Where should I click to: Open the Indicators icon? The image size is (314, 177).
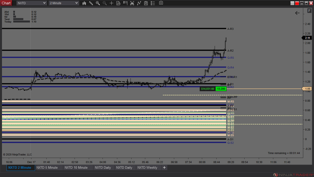pyautogui.click(x=139, y=3)
